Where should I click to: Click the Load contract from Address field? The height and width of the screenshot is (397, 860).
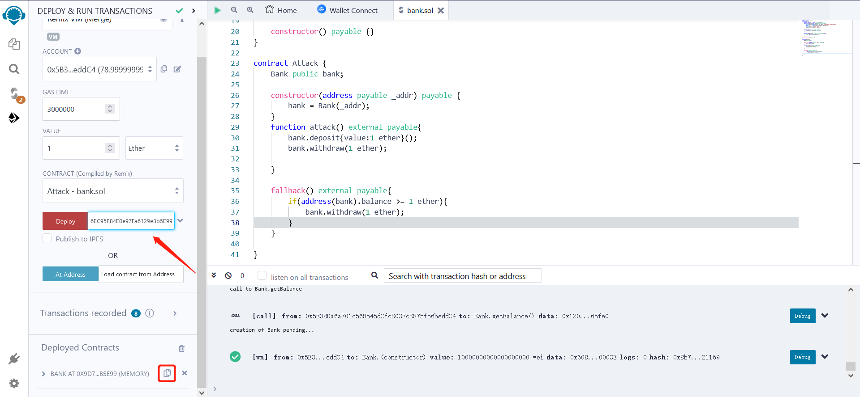coord(141,274)
